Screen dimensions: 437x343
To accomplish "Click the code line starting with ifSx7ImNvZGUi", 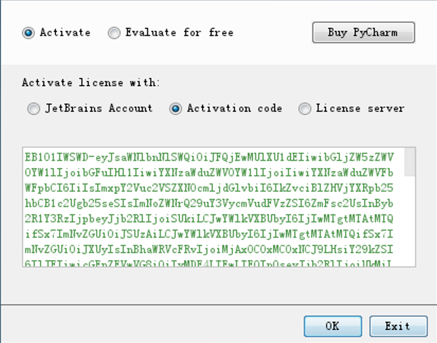I will tap(209, 234).
